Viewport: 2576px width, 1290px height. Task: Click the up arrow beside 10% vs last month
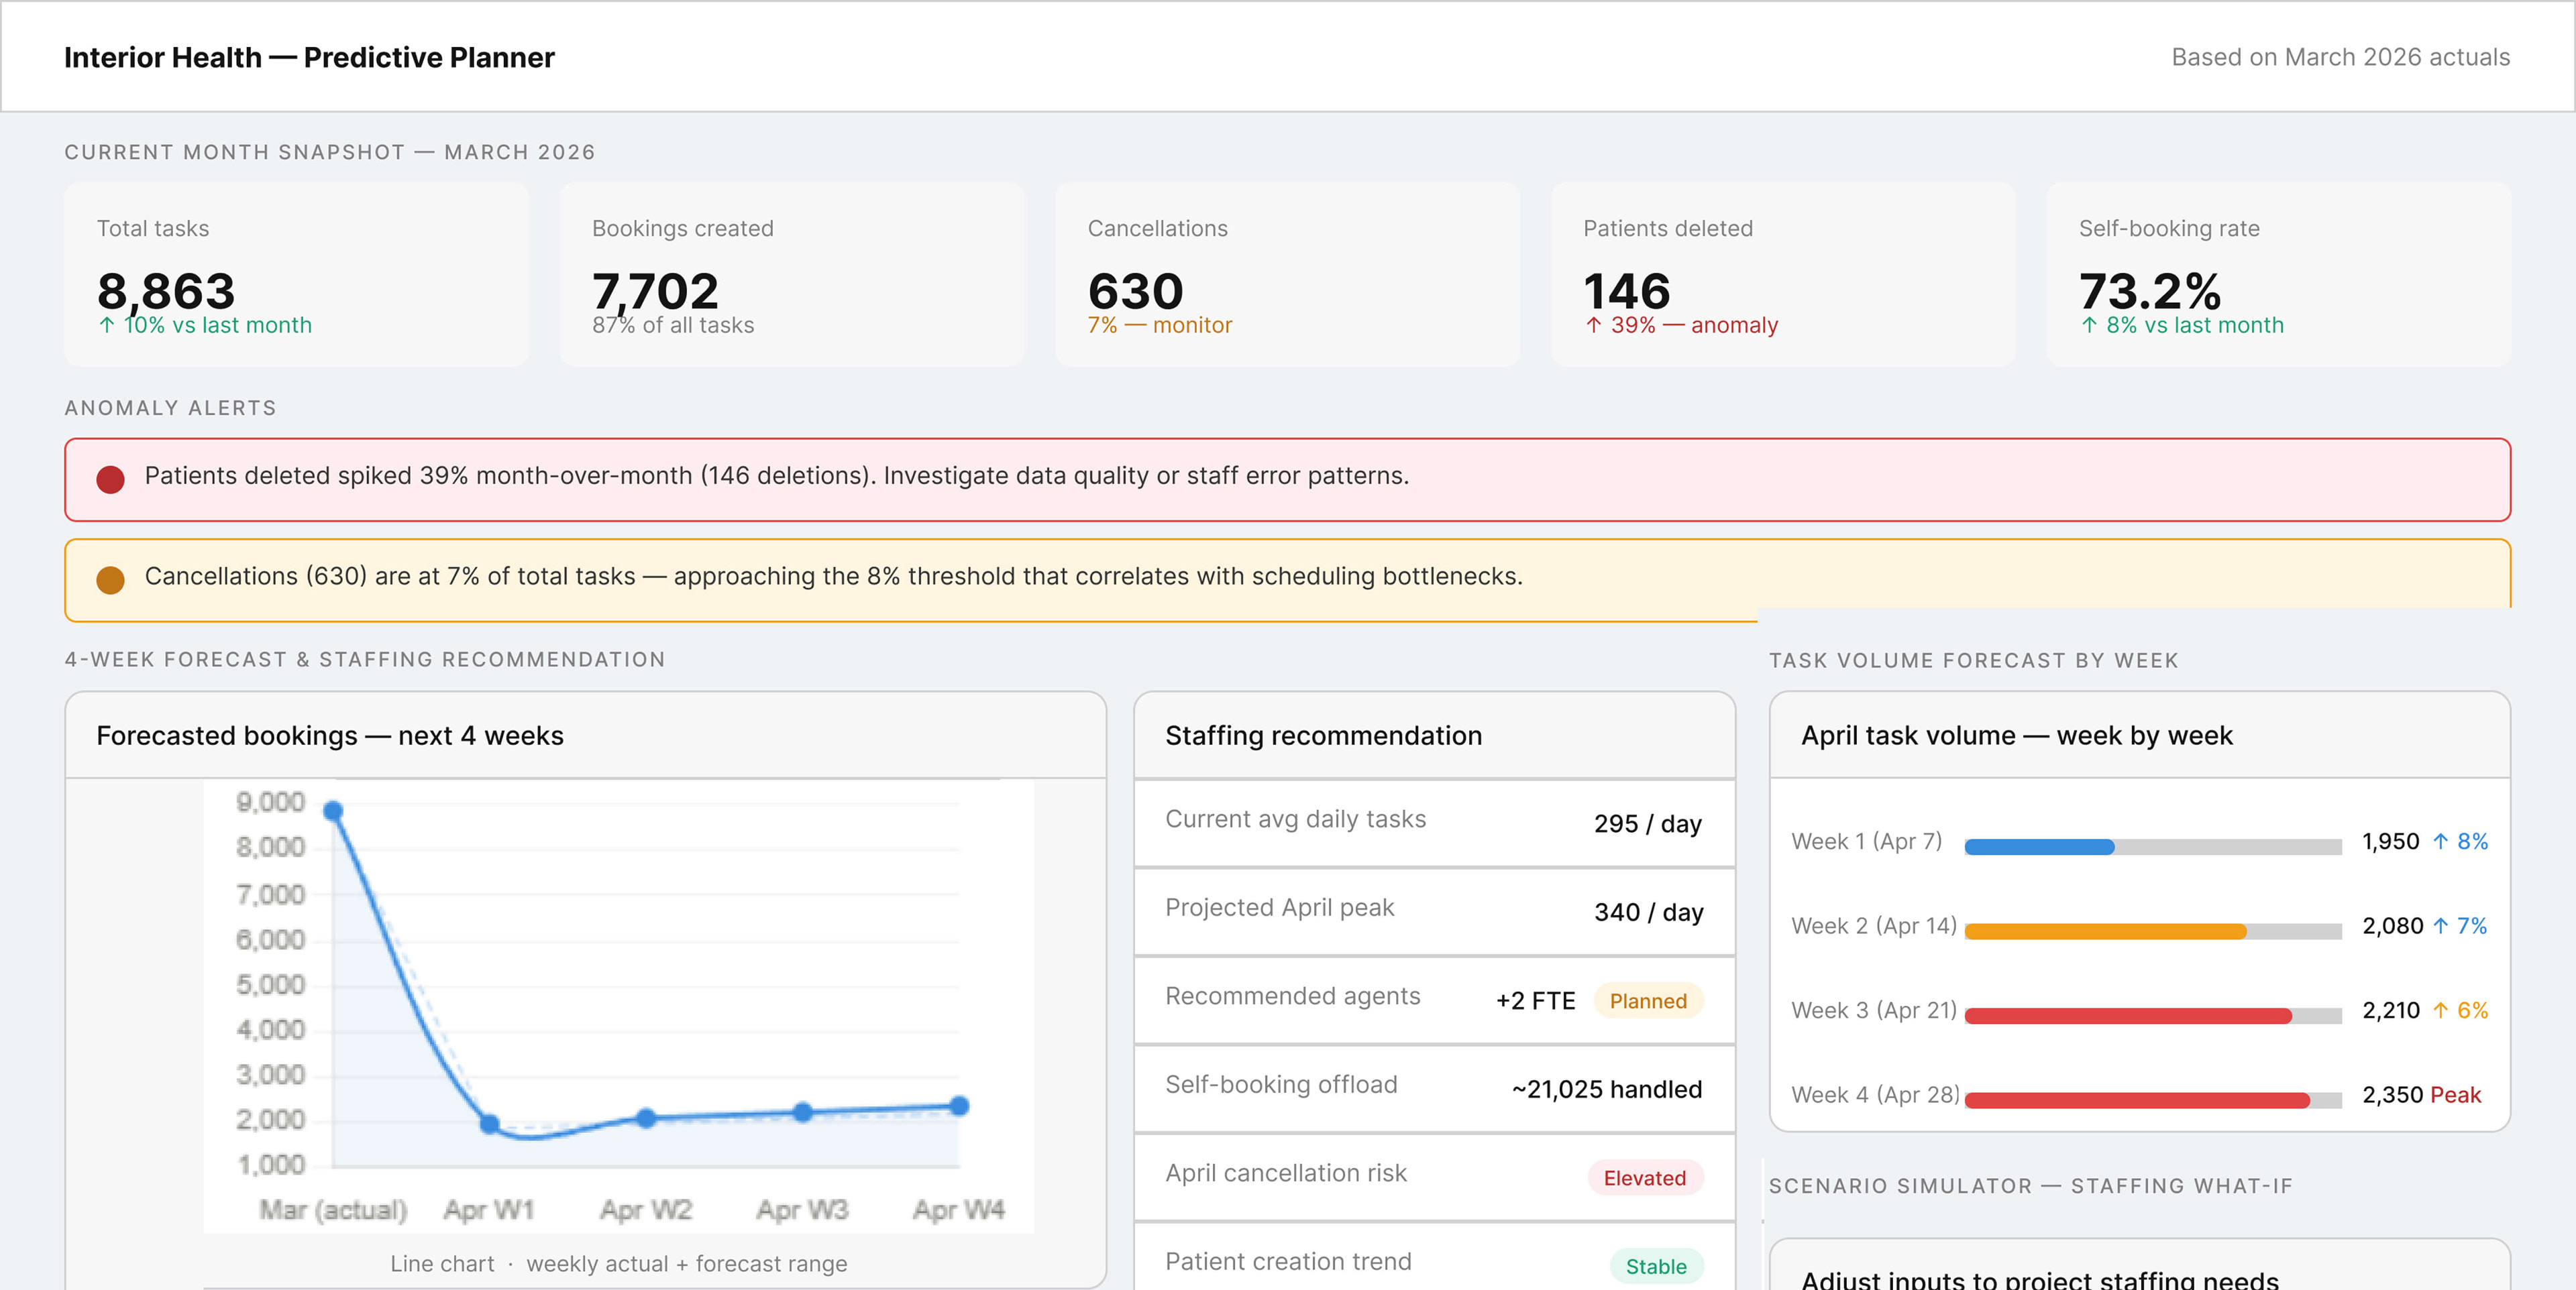point(107,325)
